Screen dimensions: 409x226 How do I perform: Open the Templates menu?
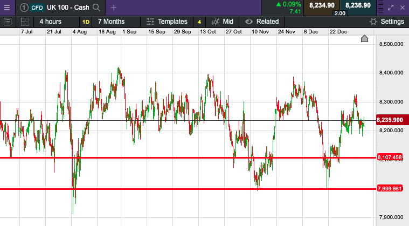tap(167, 22)
